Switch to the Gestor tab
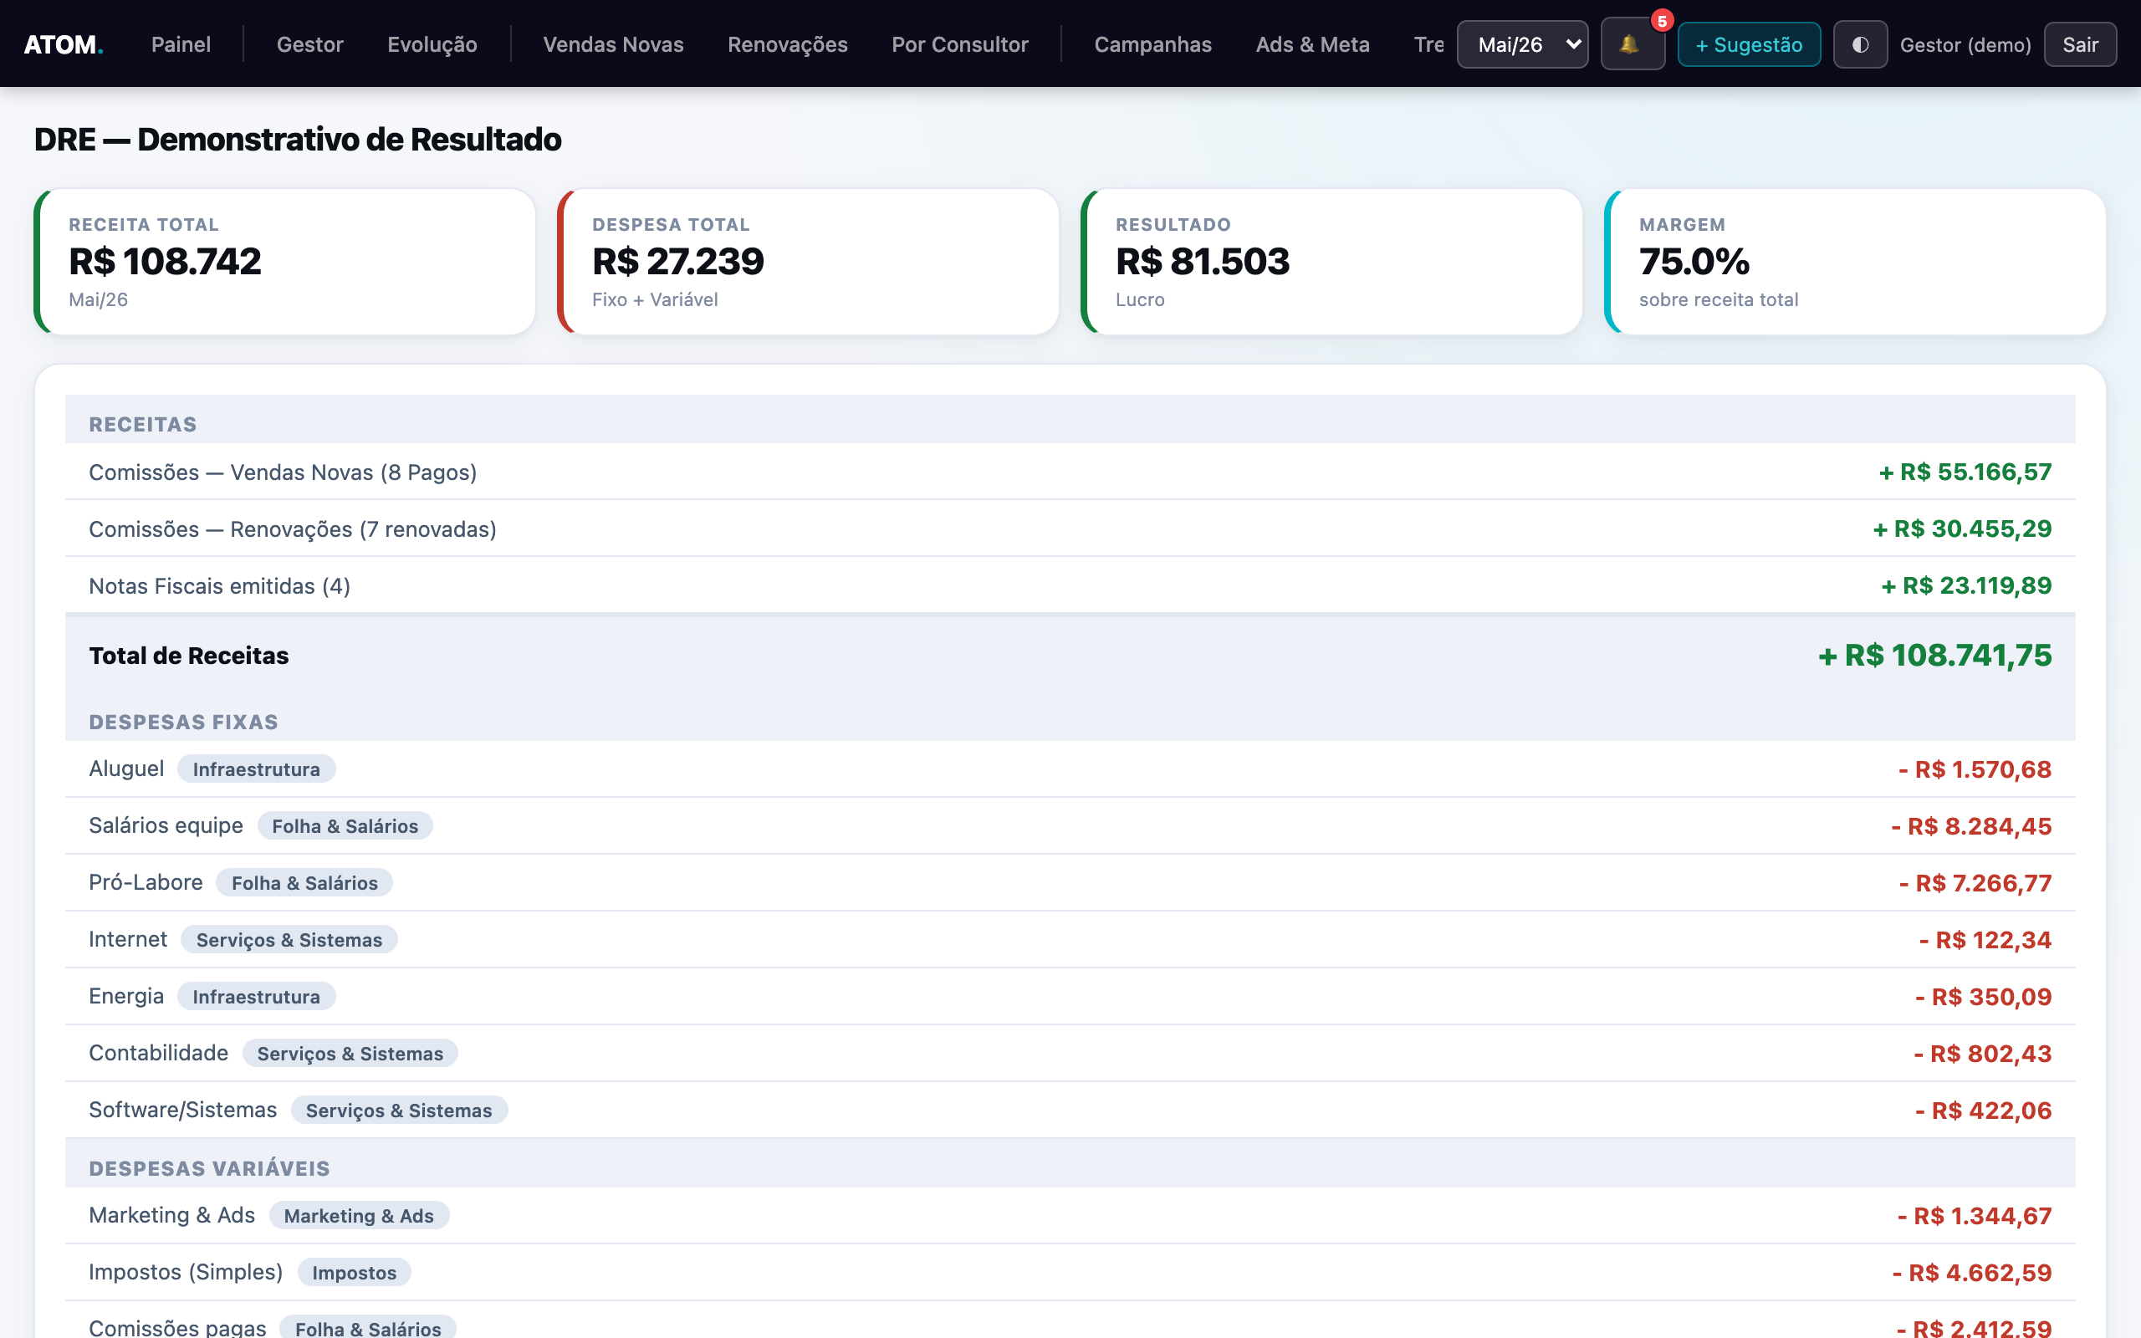The height and width of the screenshot is (1338, 2141). 309,44
